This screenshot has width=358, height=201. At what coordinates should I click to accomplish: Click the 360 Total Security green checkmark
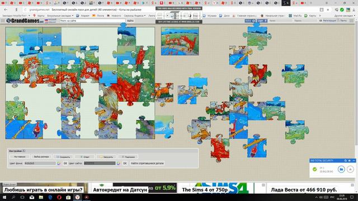(314, 169)
